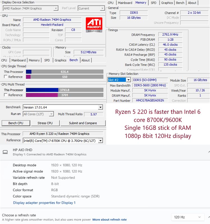Switch to Mainboard tab in Bench window
Viewport: 210px width, 224px height.
click(x=19, y=60)
